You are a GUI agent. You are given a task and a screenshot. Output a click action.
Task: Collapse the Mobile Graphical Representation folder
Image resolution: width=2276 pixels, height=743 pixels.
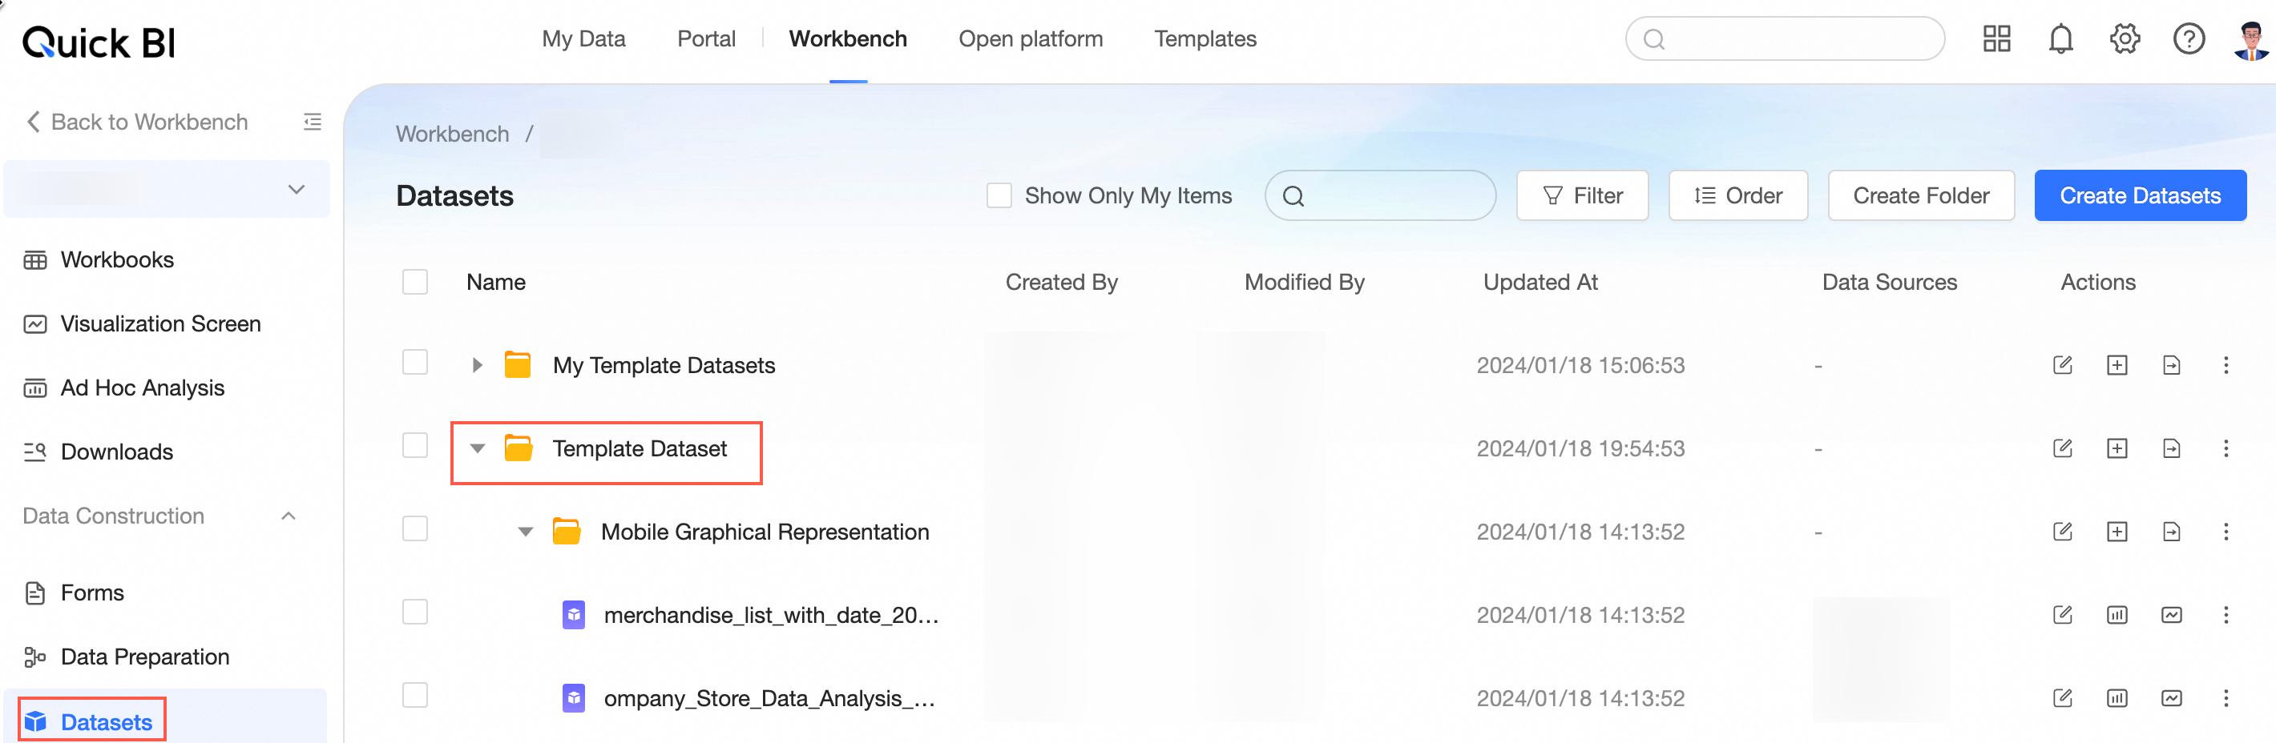(x=526, y=532)
